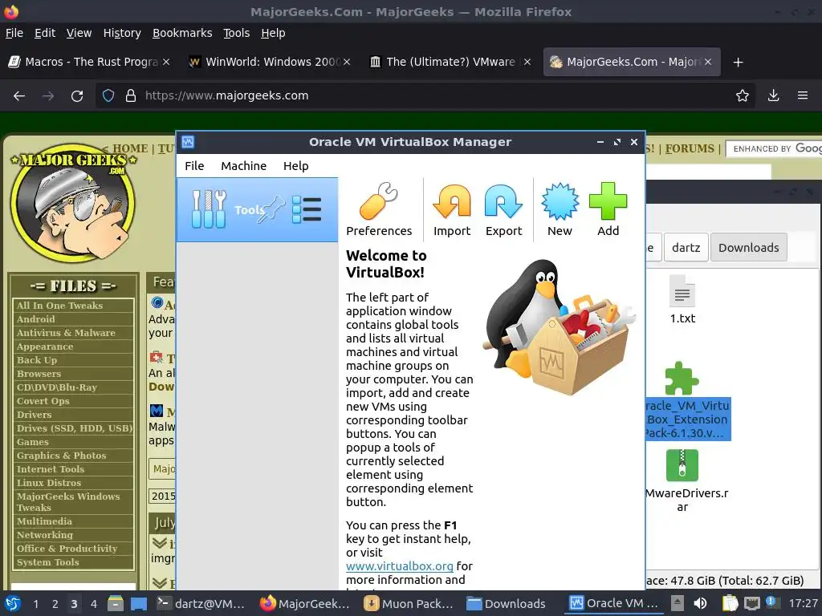Switch to workspace 1
This screenshot has height=616, width=822.
point(35,604)
